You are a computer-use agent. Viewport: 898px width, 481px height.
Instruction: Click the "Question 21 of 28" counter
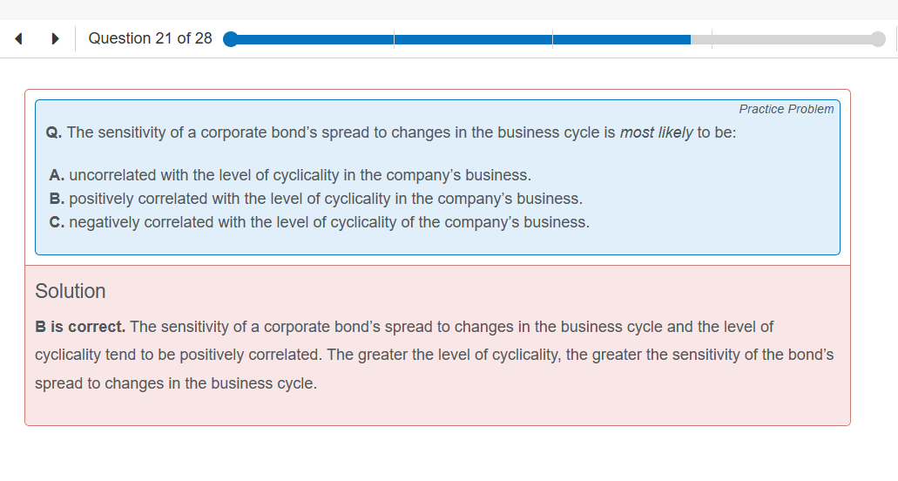point(150,38)
